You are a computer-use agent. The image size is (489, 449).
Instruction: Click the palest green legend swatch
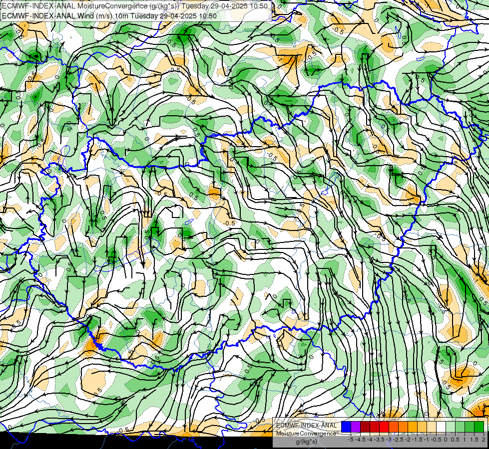(451, 427)
